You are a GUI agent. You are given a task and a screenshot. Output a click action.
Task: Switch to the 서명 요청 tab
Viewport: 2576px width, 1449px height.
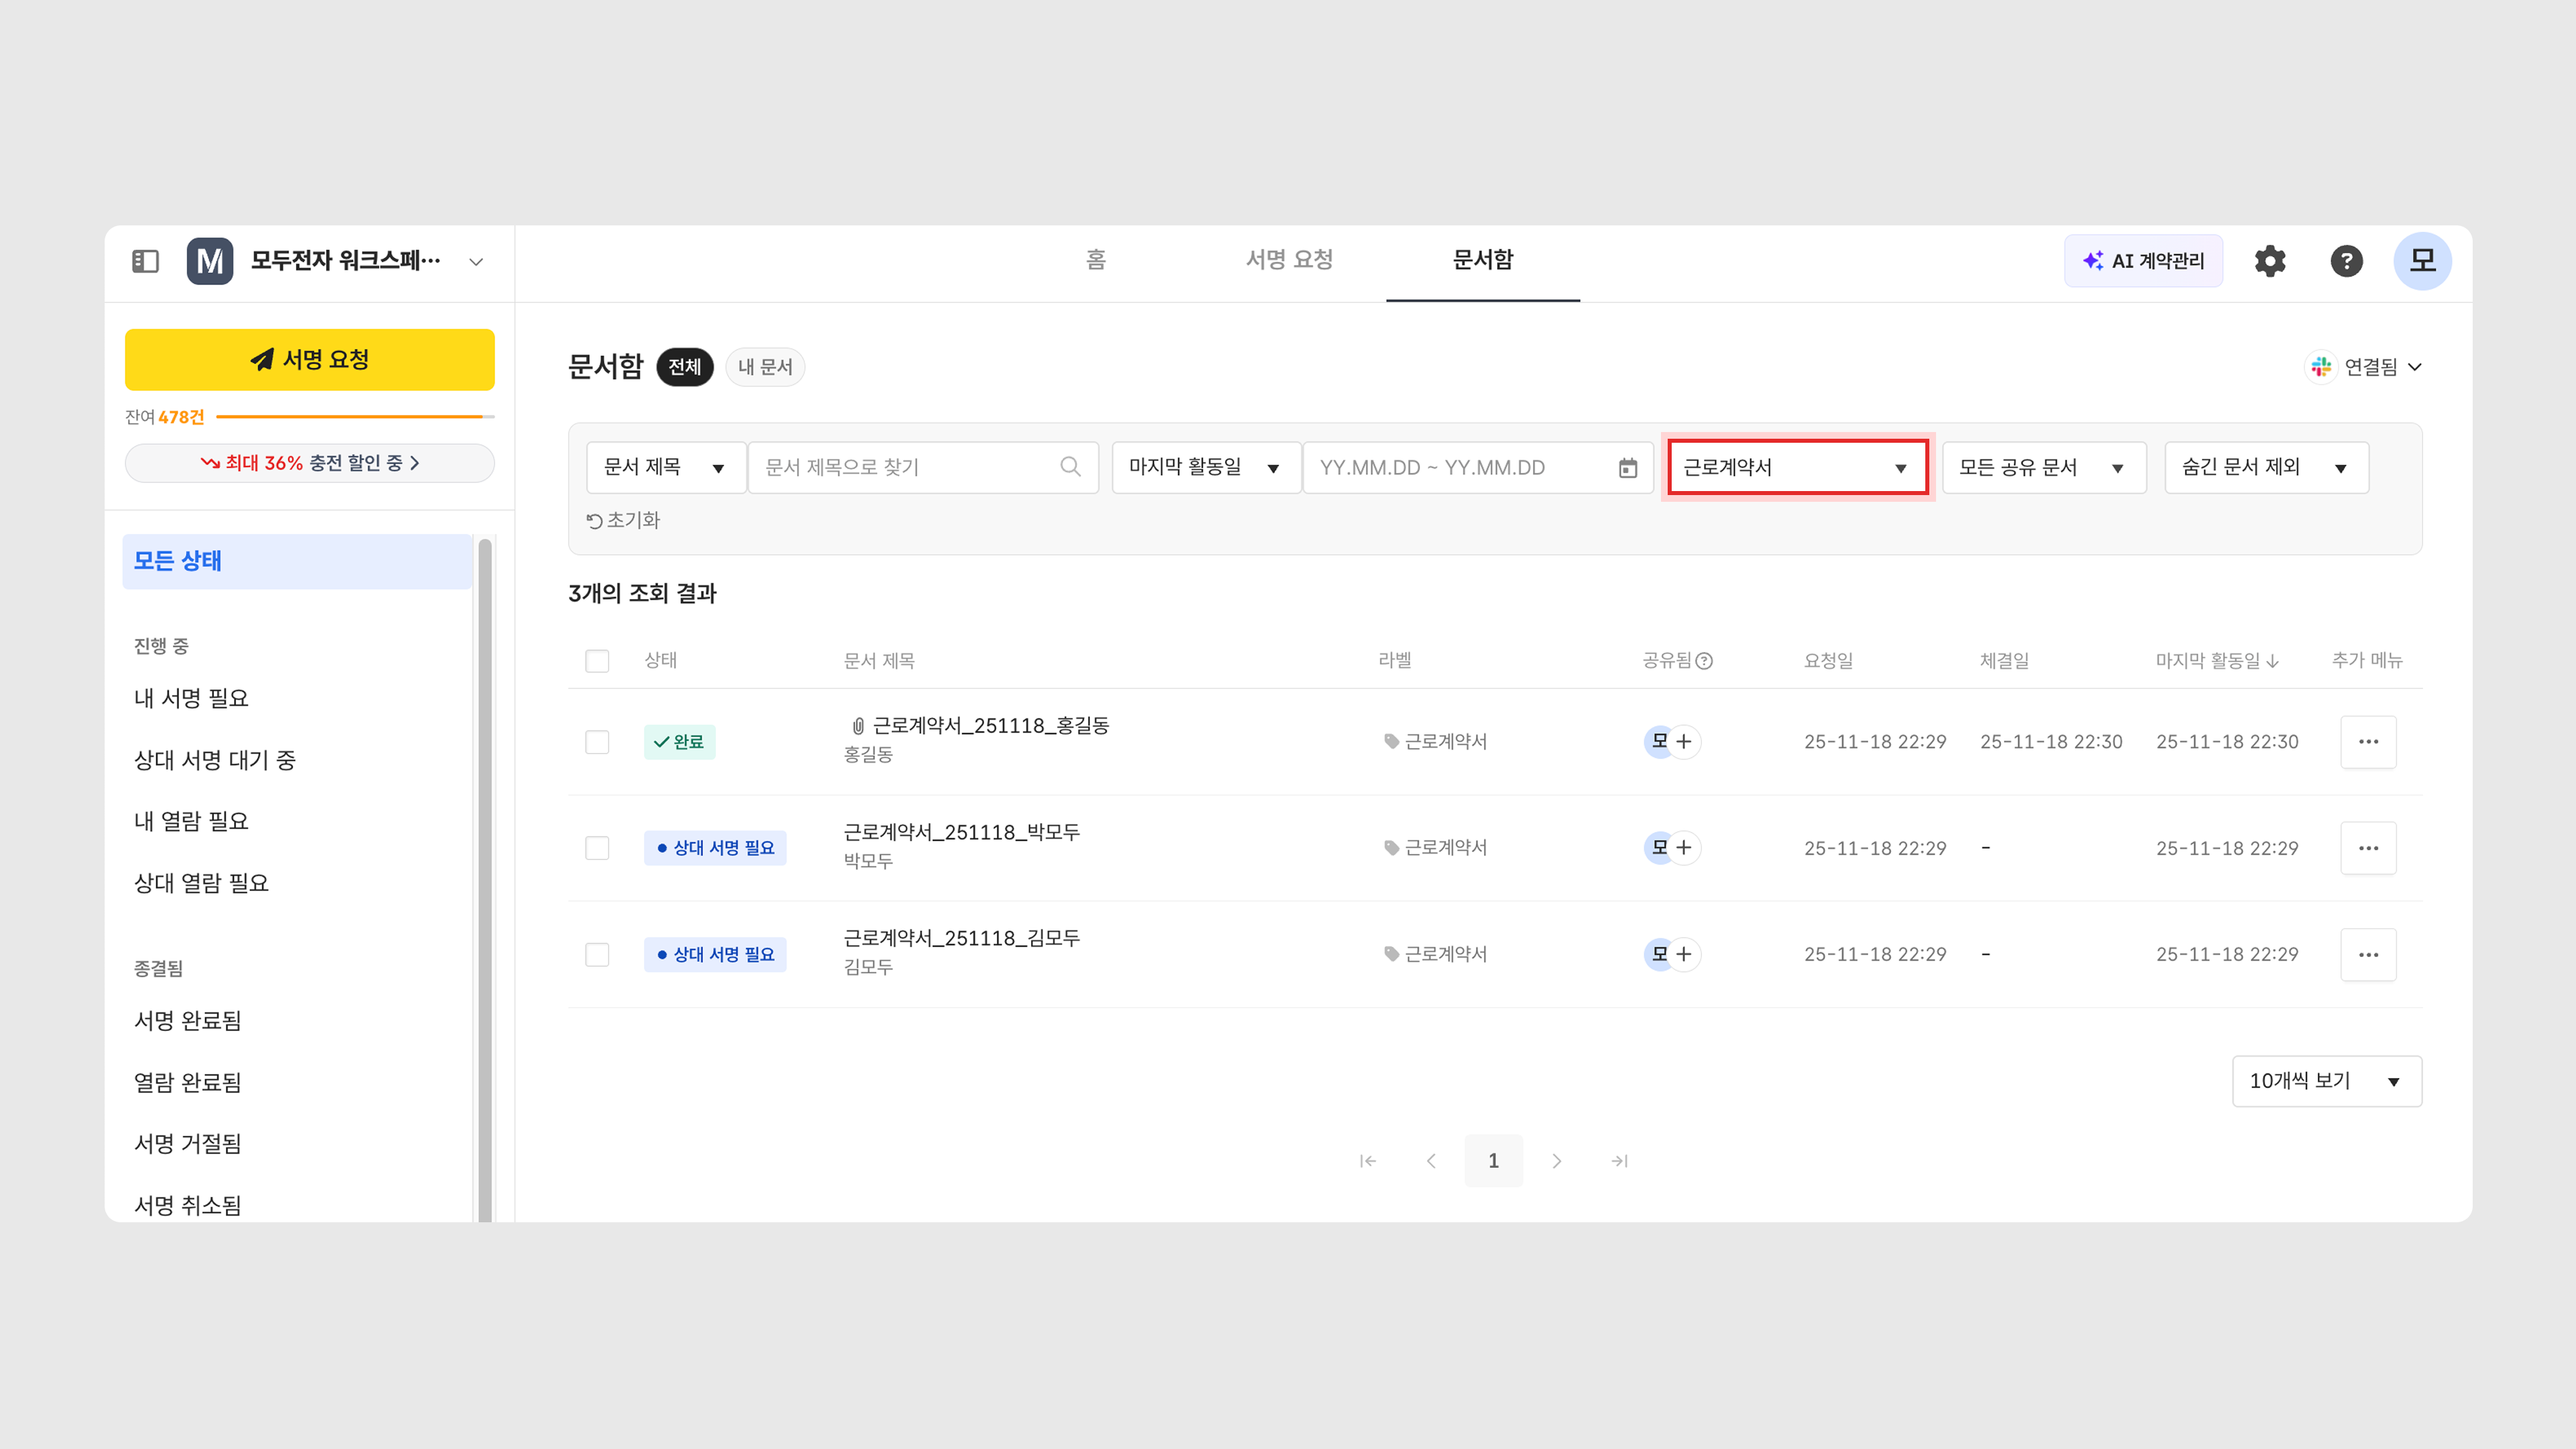[1289, 260]
